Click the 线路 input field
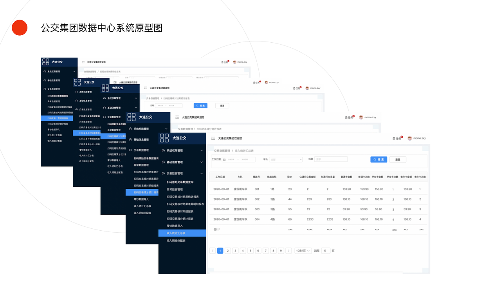 tap(331, 159)
